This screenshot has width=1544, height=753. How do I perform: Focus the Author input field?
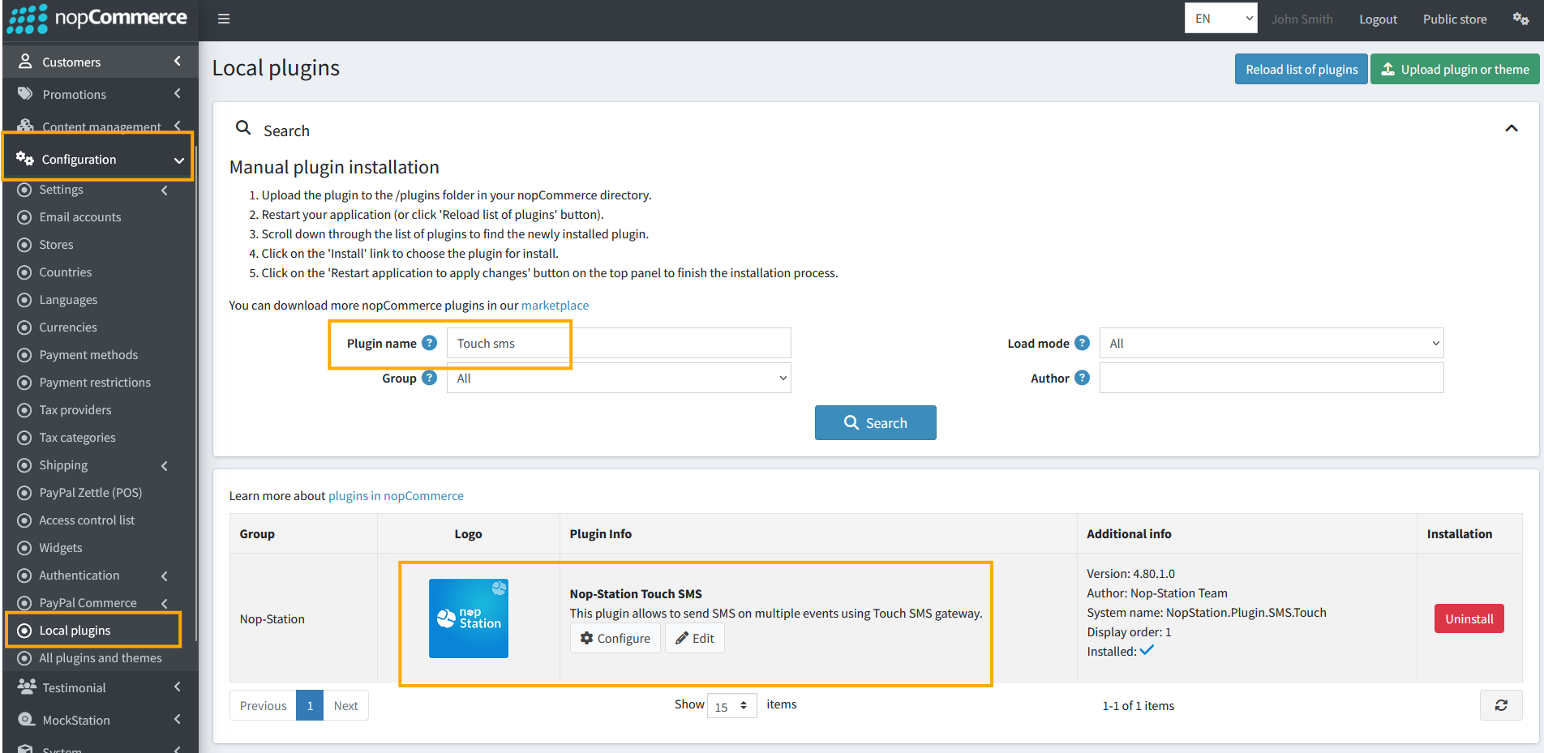1272,378
